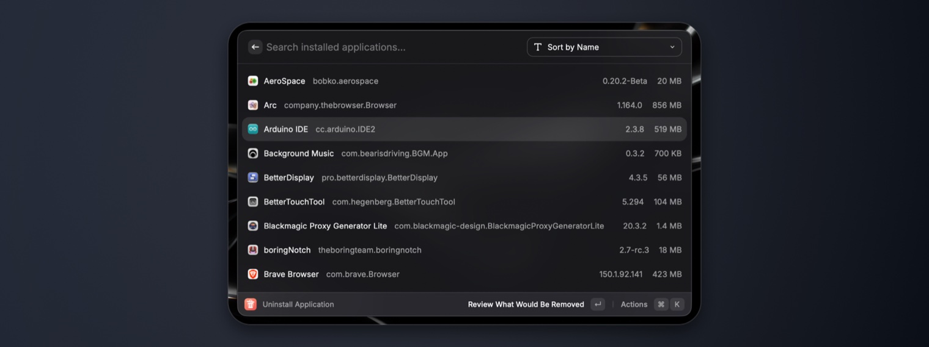Click the 423 MB size of Brave Browser

coord(667,274)
